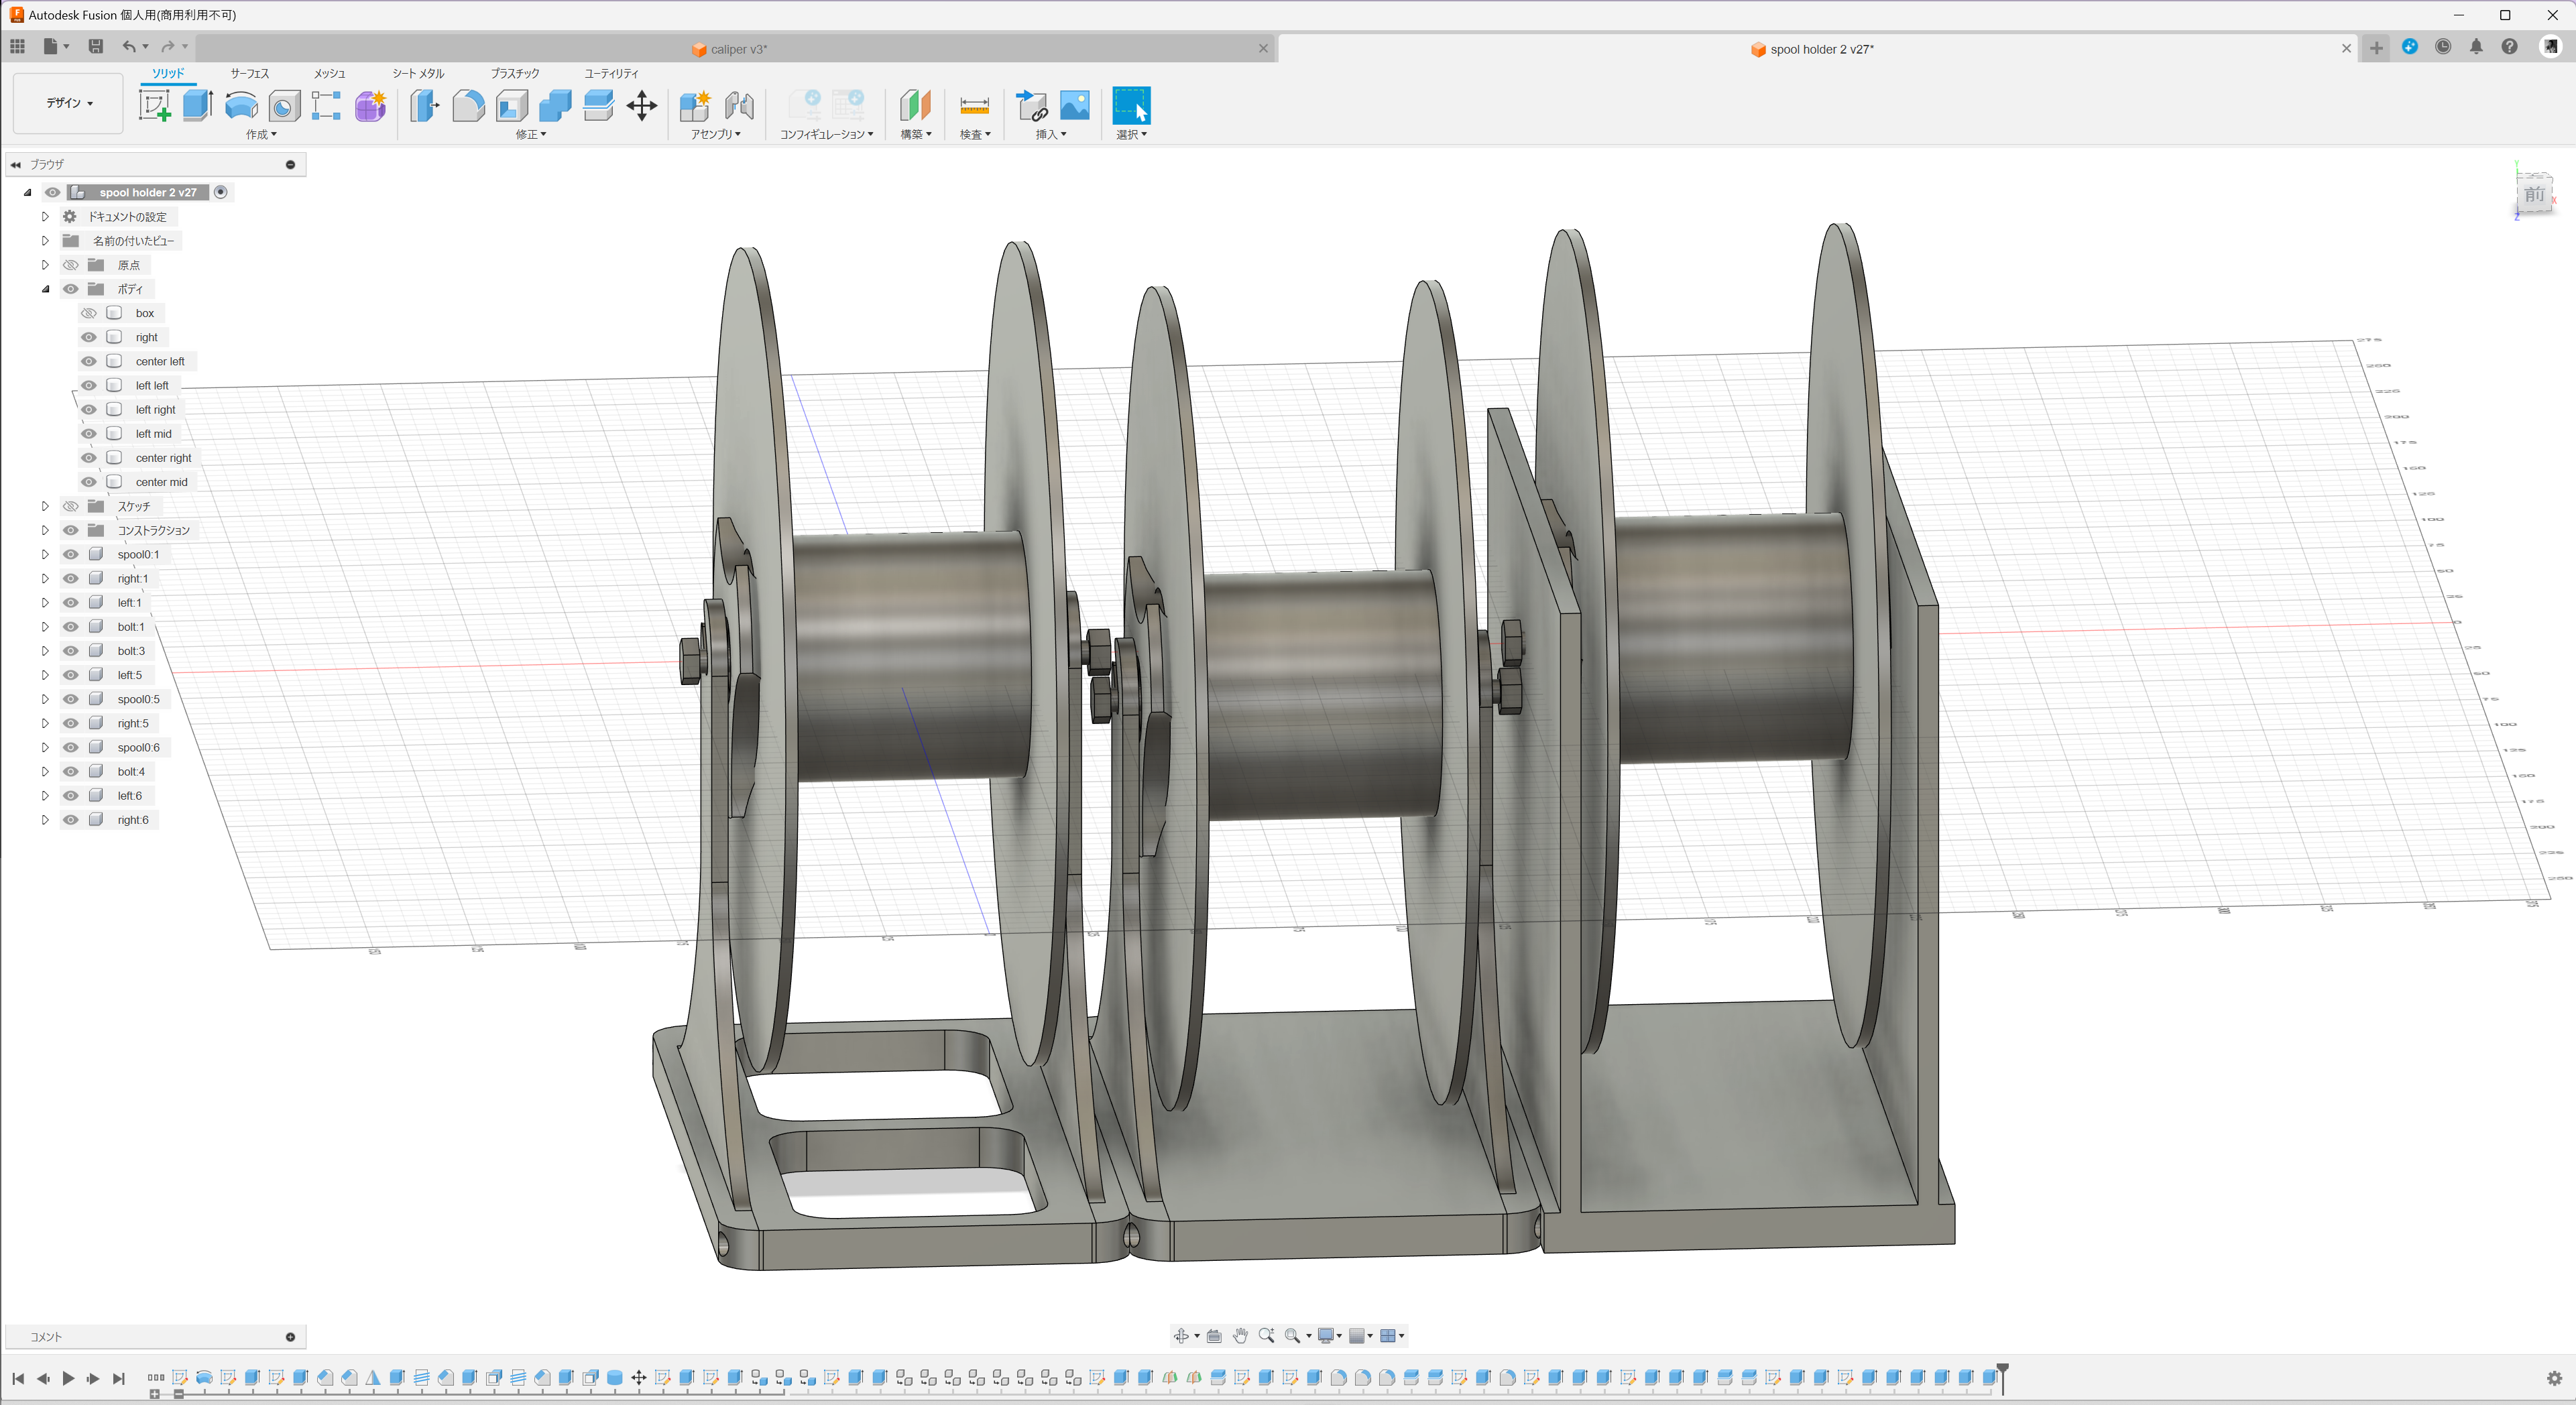Open the Insert Canvas image icon
This screenshot has height=1405, width=2576.
[x=1074, y=105]
